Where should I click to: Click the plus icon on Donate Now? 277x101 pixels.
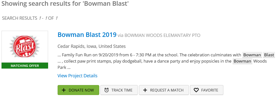coord(64,90)
